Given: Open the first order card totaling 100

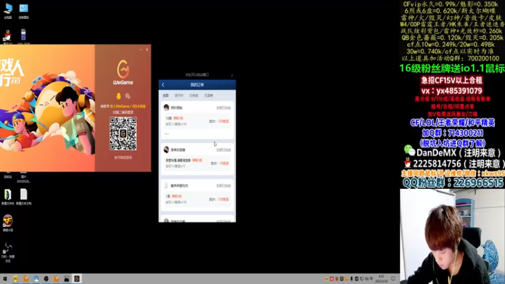Looking at the screenshot, I should click(197, 120).
